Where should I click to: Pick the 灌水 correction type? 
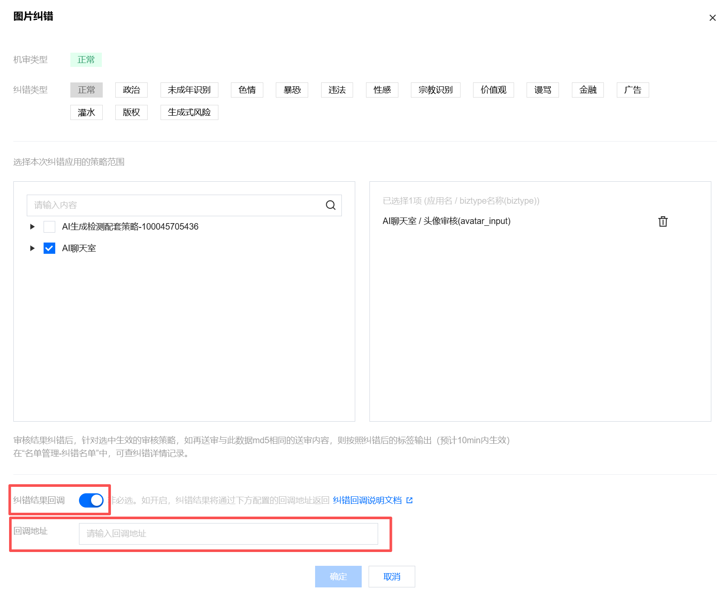pyautogui.click(x=86, y=112)
